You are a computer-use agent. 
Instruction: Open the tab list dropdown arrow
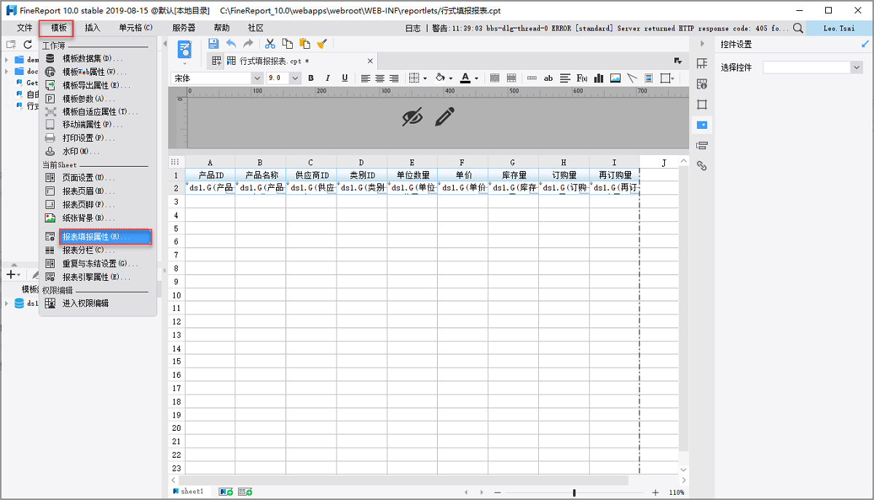point(678,61)
